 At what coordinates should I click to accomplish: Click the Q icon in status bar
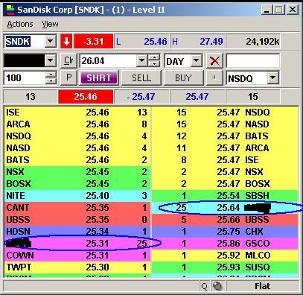[204, 286]
